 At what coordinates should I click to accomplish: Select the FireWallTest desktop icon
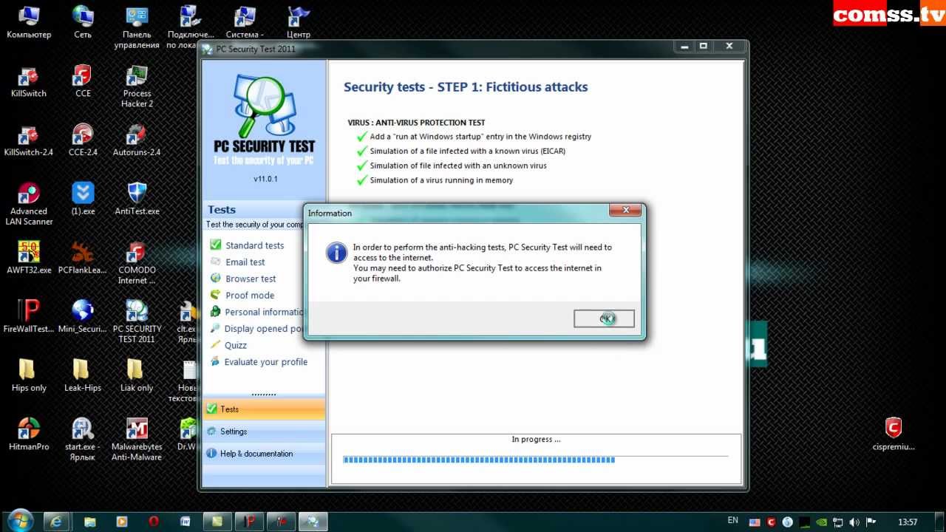[x=29, y=317]
